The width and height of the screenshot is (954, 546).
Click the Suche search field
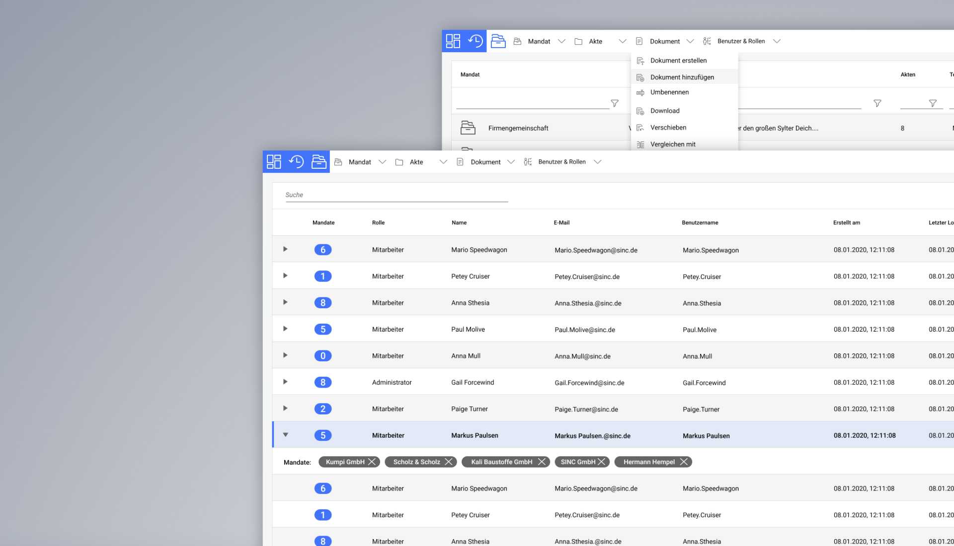(396, 195)
